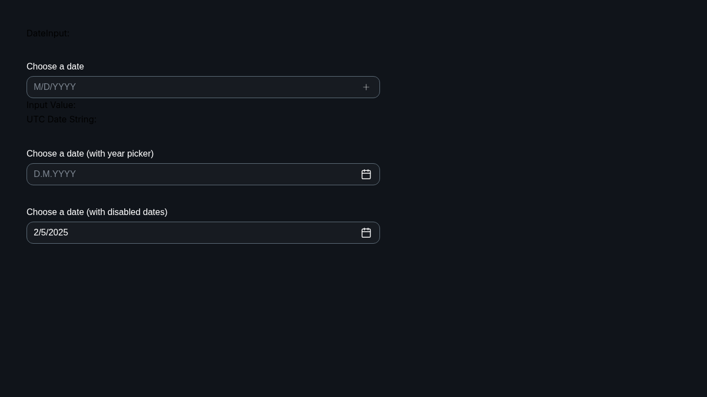This screenshot has width=707, height=397.
Task: Click the 'Input Value:' text
Action: point(51,105)
